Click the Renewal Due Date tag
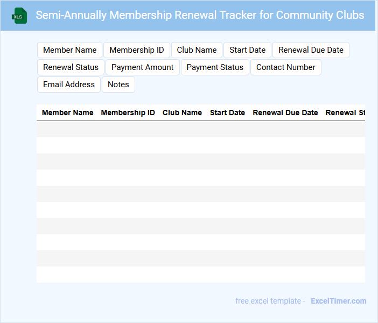Screen dimensions: 378x323 311,50
